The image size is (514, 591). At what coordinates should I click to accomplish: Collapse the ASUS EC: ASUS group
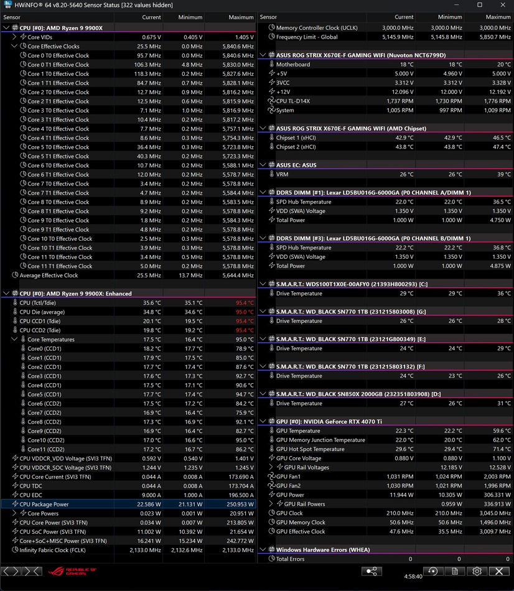[263, 165]
